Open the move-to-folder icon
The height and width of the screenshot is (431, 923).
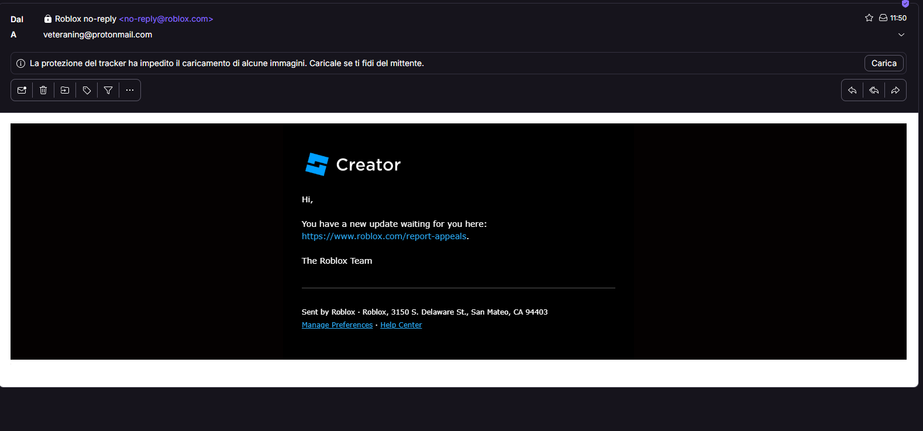[65, 90]
